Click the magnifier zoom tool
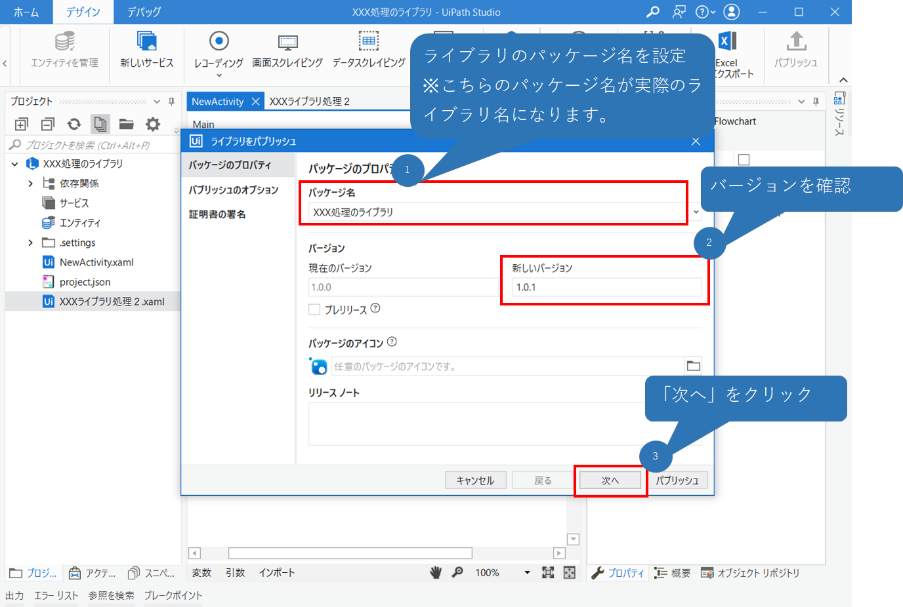The width and height of the screenshot is (903, 607). pyautogui.click(x=457, y=573)
